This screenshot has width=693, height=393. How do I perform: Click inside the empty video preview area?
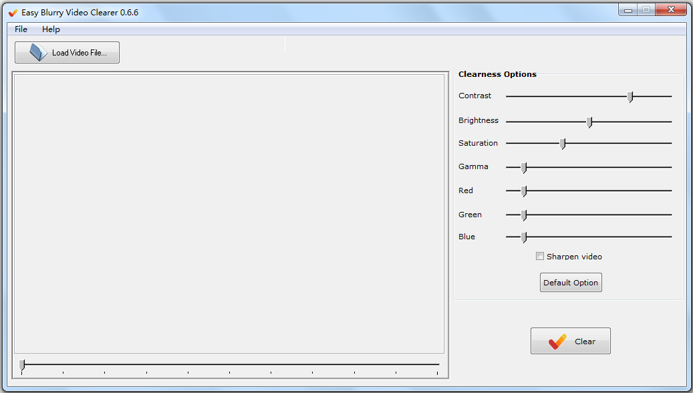(x=229, y=214)
